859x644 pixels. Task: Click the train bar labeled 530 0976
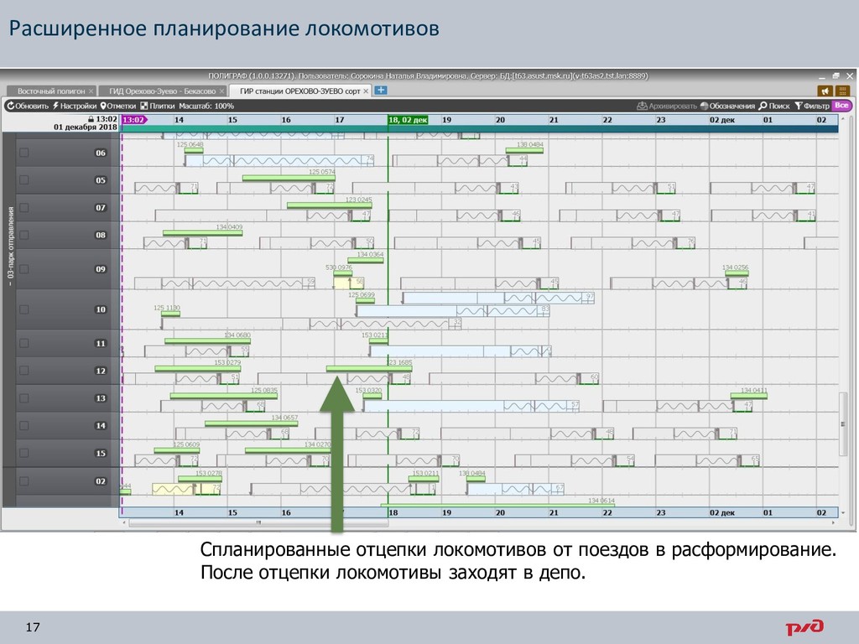tap(342, 273)
